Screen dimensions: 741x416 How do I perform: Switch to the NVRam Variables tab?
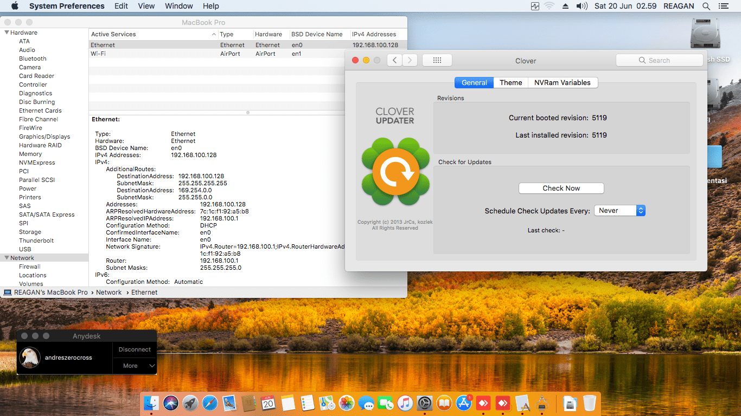(563, 82)
